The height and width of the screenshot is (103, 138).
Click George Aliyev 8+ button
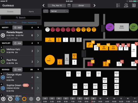coord(38,77)
